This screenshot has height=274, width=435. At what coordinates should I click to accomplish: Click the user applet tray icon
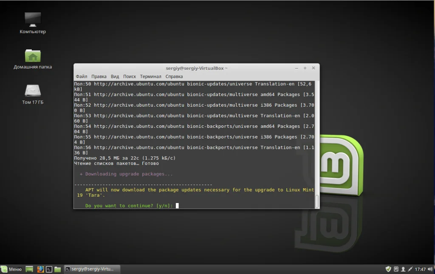coord(403,269)
